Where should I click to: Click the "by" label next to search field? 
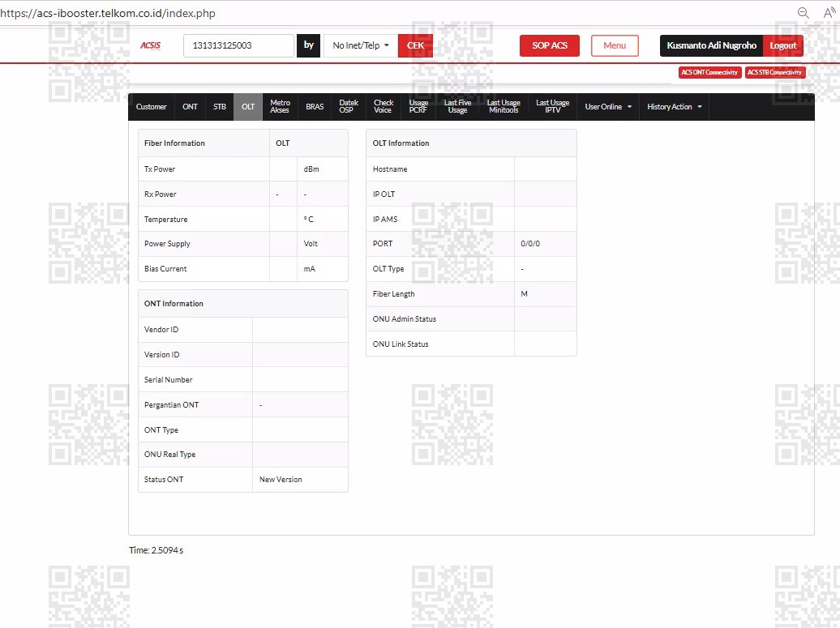pos(309,45)
